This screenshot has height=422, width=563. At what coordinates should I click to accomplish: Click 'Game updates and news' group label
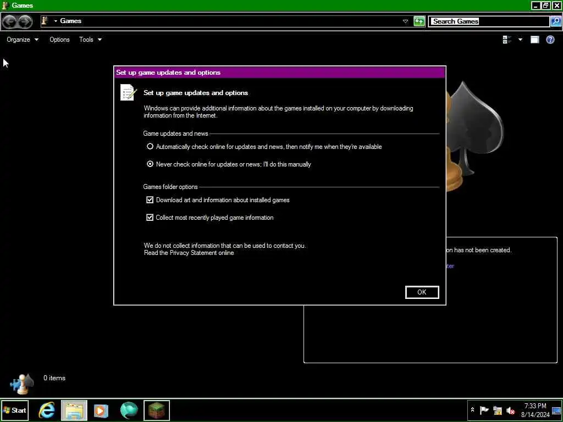pyautogui.click(x=175, y=134)
